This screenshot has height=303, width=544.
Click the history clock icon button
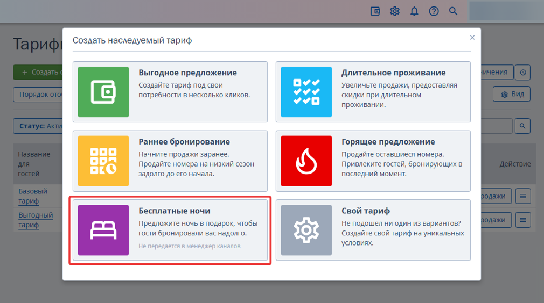[522, 73]
